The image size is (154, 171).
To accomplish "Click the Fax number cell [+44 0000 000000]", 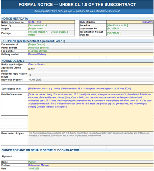I will pyautogui.click(x=91, y=51).
